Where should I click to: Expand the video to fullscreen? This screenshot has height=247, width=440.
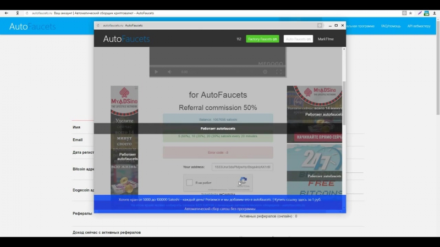tap(279, 72)
